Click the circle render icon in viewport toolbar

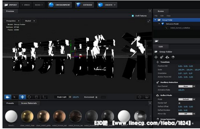[140, 97]
